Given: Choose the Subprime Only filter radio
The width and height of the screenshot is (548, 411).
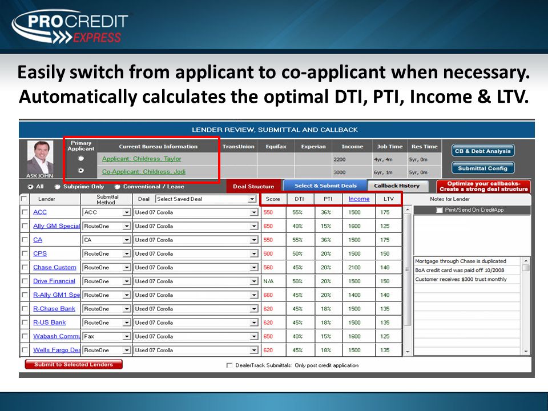Looking at the screenshot, I should point(58,187).
